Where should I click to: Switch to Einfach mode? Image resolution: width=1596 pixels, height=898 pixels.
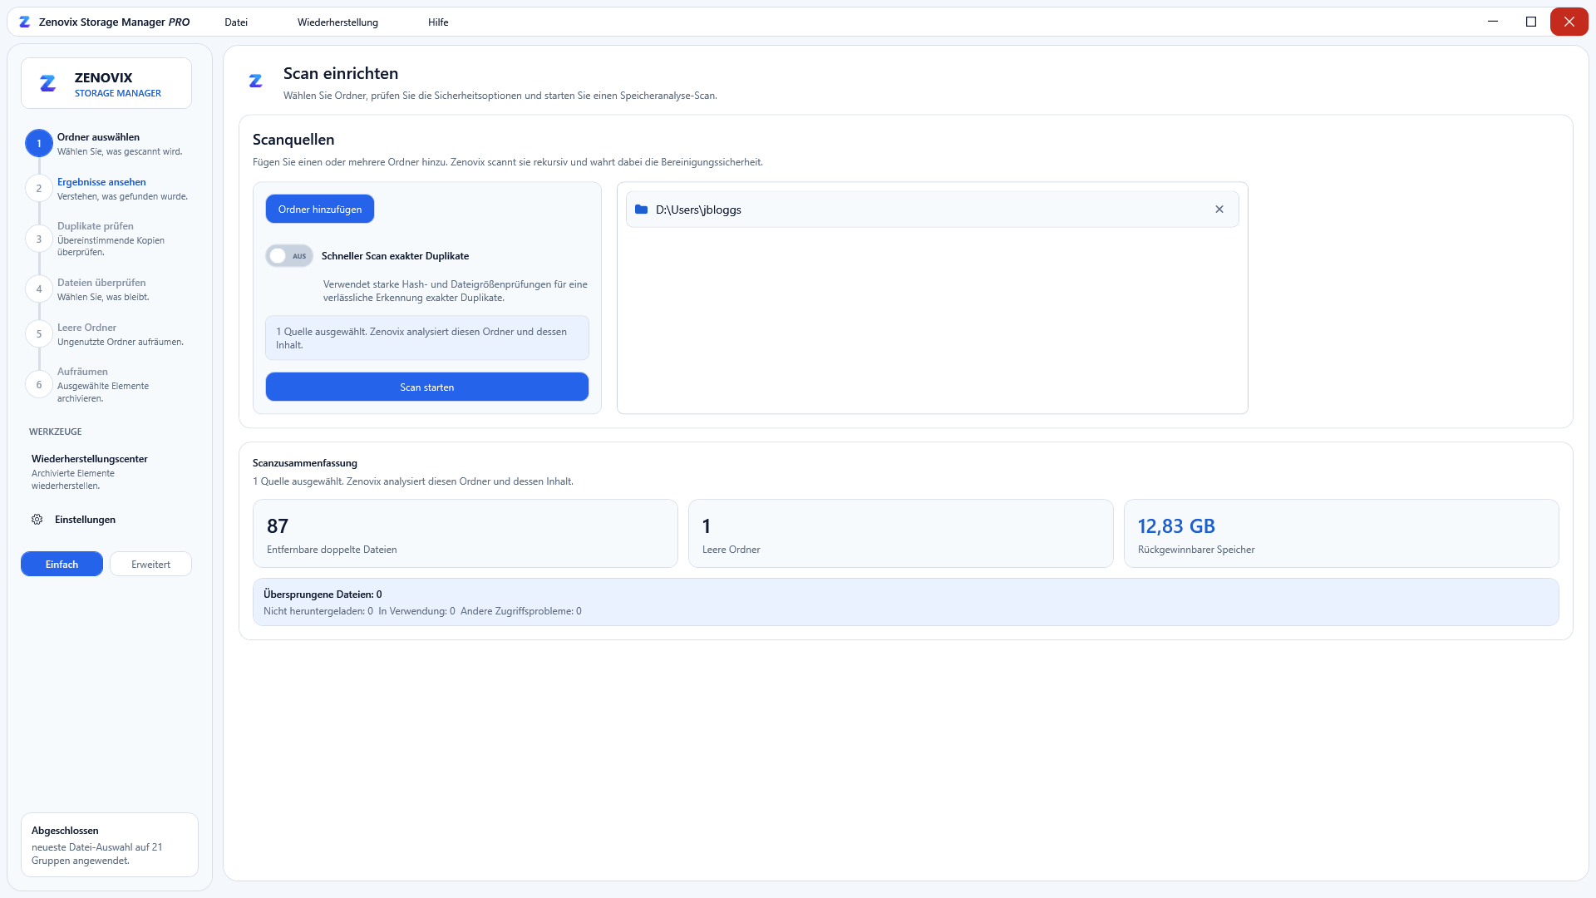(62, 565)
